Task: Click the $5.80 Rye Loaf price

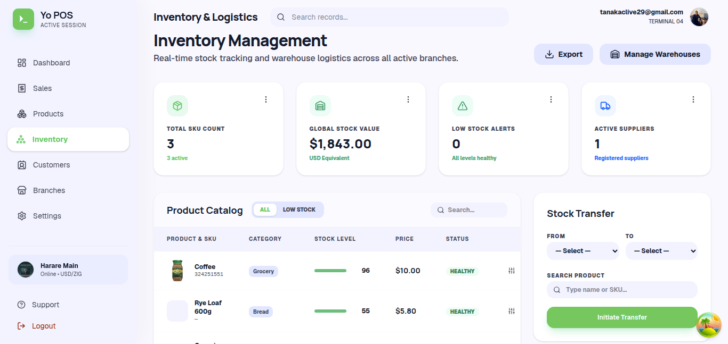Action: (406, 311)
